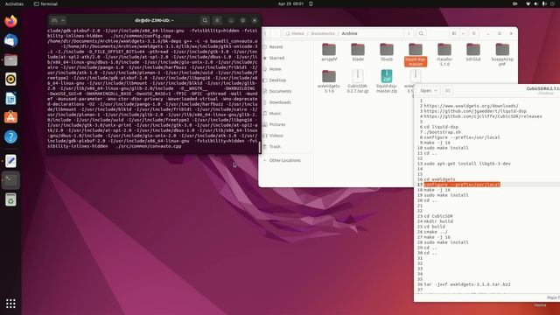Select the blade folder
Screen dimensions: 560x315
tap(358, 52)
